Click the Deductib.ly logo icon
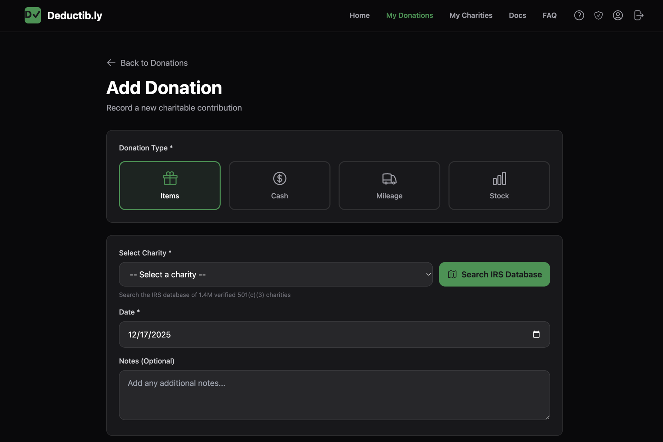Viewport: 663px width, 442px height. [32, 15]
